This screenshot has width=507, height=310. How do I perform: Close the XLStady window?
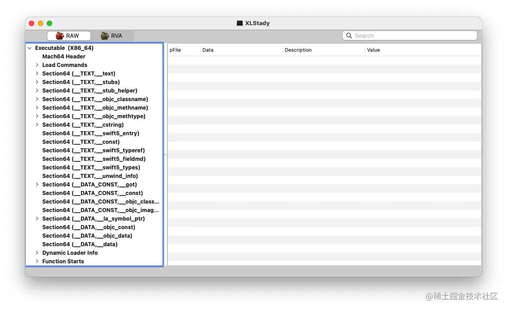tap(31, 23)
